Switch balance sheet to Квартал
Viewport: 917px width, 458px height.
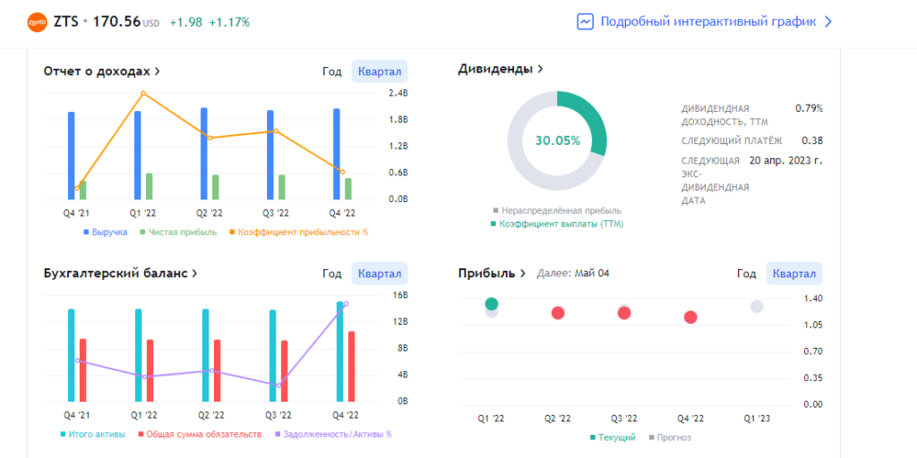tap(380, 274)
